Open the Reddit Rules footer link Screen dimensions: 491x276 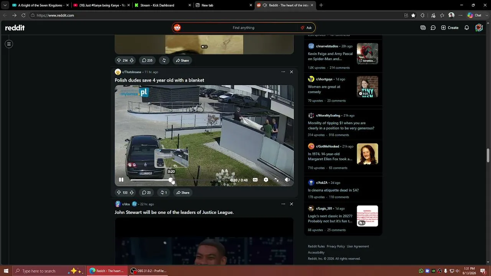316,246
